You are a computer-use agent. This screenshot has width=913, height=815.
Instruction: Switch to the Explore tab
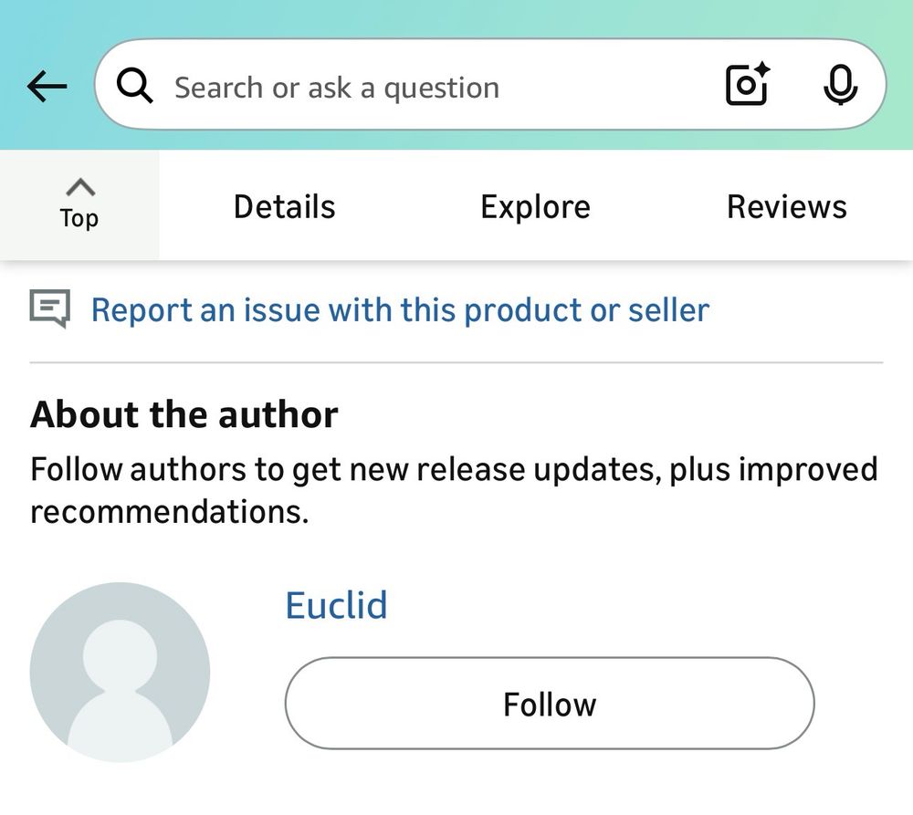coord(535,206)
